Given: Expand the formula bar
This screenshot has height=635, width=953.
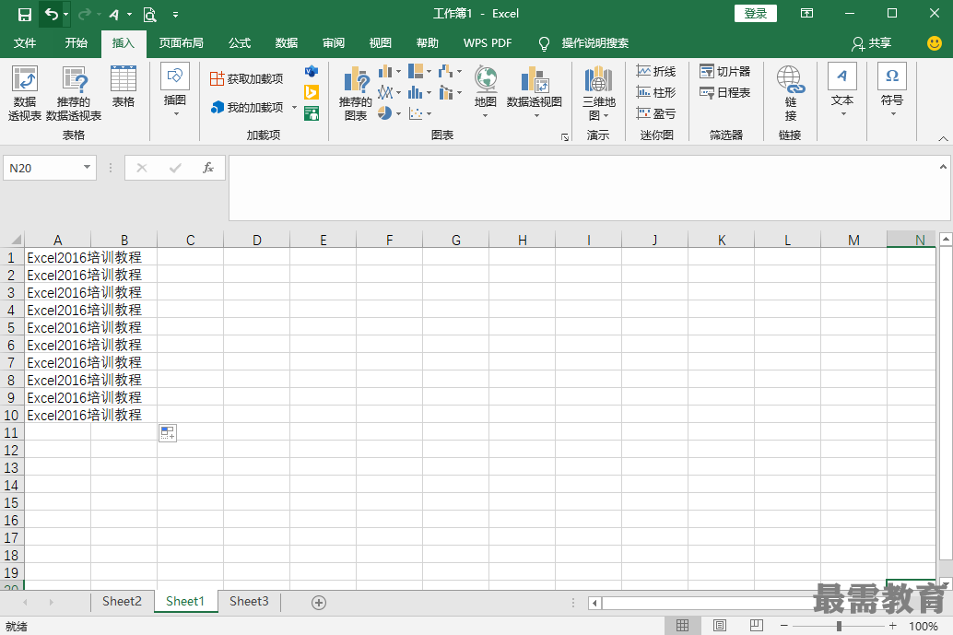Looking at the screenshot, I should tap(943, 167).
